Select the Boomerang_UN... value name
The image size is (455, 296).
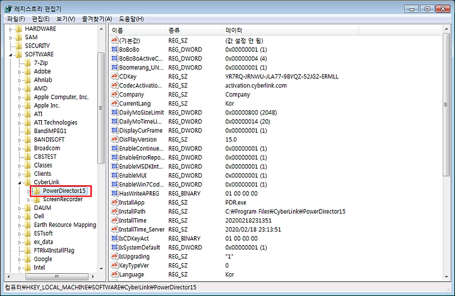click(x=142, y=68)
